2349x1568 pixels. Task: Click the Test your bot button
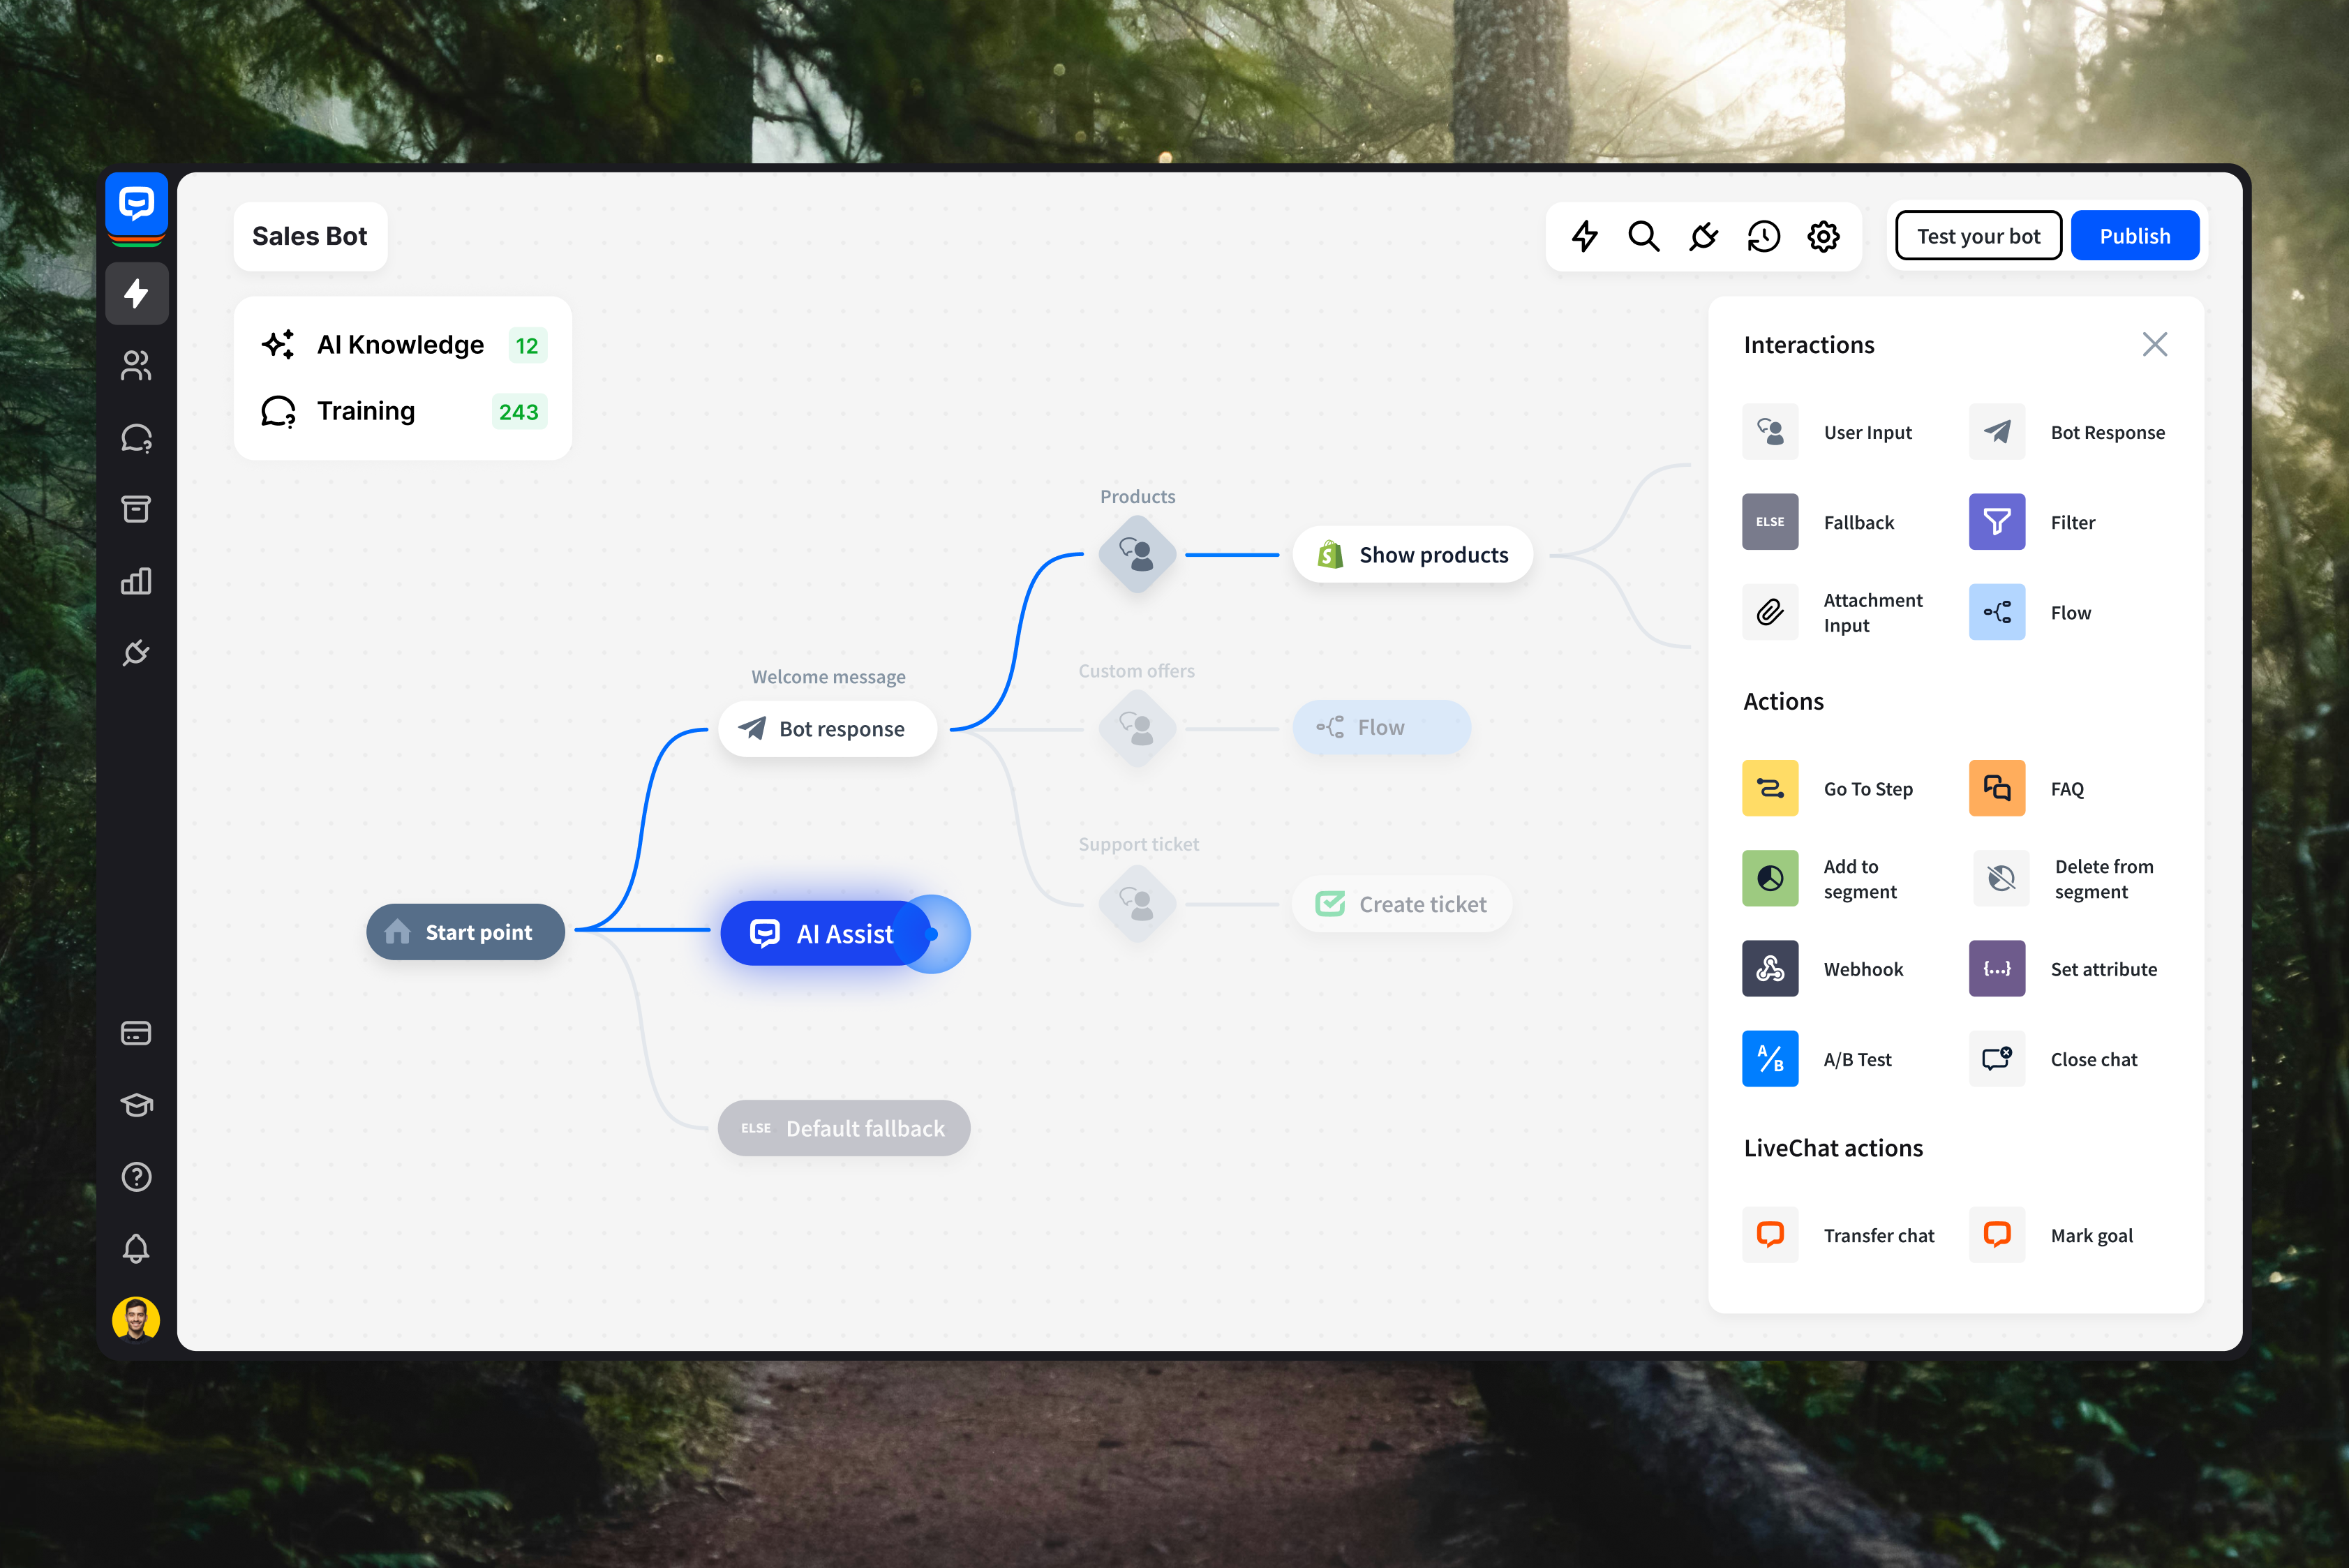click(x=1978, y=236)
